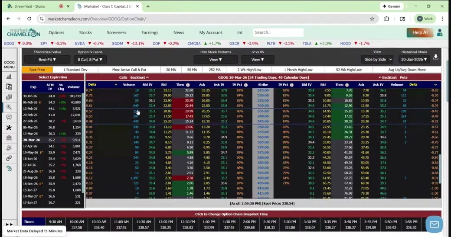Click the chameleon icon at sidebar bottom
Screen dimensions: 451x237
[x=9, y=168]
